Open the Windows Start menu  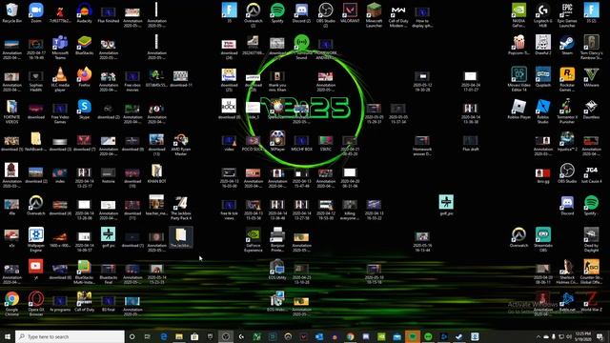click(8, 336)
